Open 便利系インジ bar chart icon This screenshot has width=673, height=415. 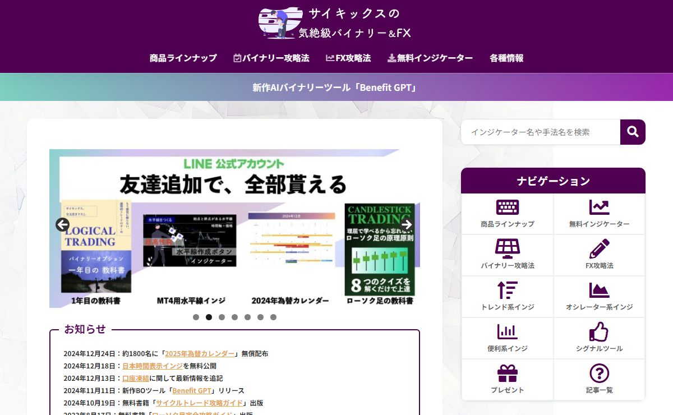coord(508,331)
